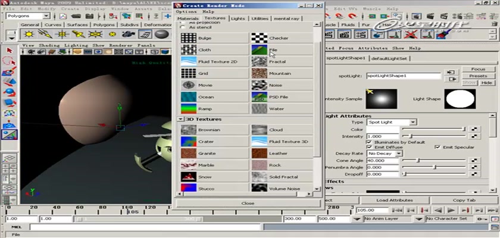Click the light Color swatch

[383, 130]
